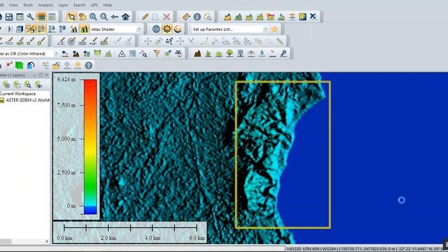Image resolution: width=448 pixels, height=252 pixels.
Task: Click the first orange terrain analysis icon
Action: 227,17
